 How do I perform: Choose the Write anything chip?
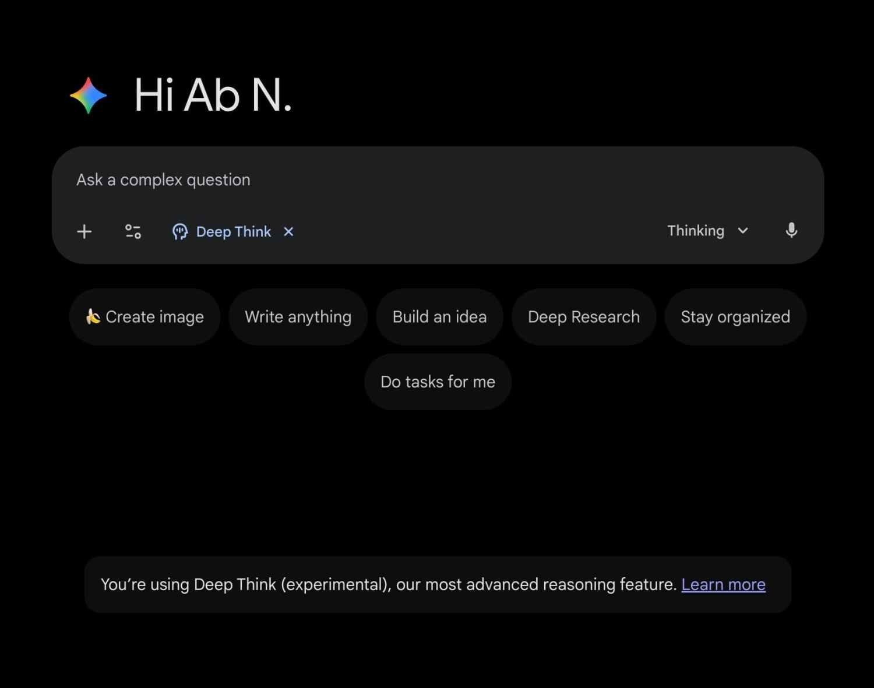298,317
